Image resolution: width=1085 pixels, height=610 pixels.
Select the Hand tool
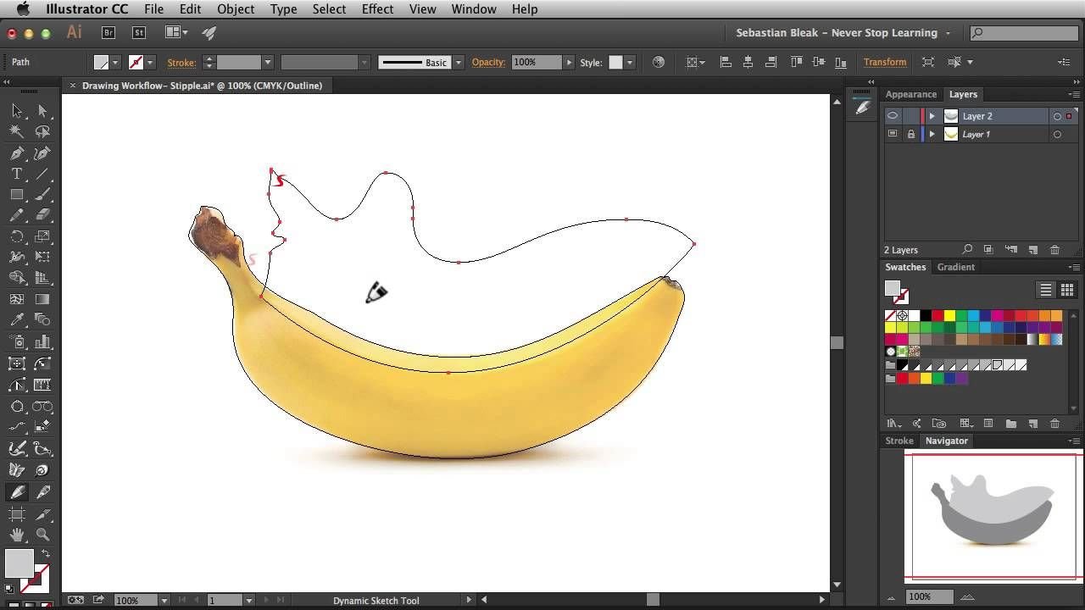pos(17,535)
